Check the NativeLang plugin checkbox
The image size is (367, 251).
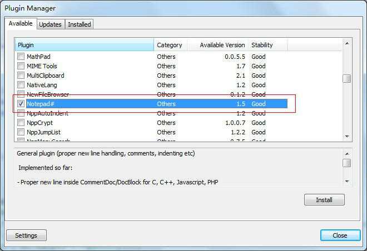21,85
